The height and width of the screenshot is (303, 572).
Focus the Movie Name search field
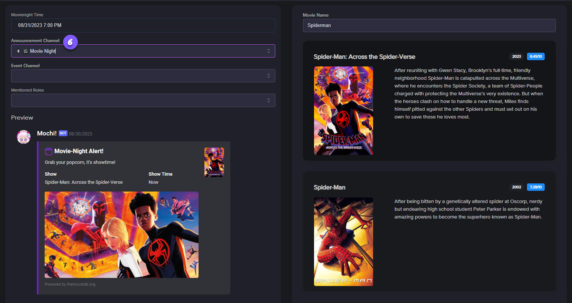pos(429,25)
